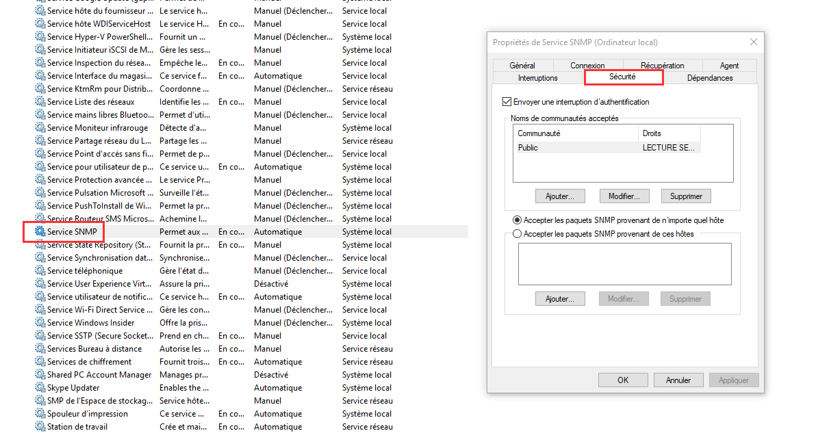
Task: Click inside the empty hosts list box
Action: point(624,263)
